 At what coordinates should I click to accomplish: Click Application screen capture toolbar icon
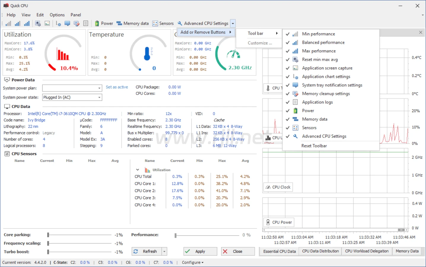47,23
